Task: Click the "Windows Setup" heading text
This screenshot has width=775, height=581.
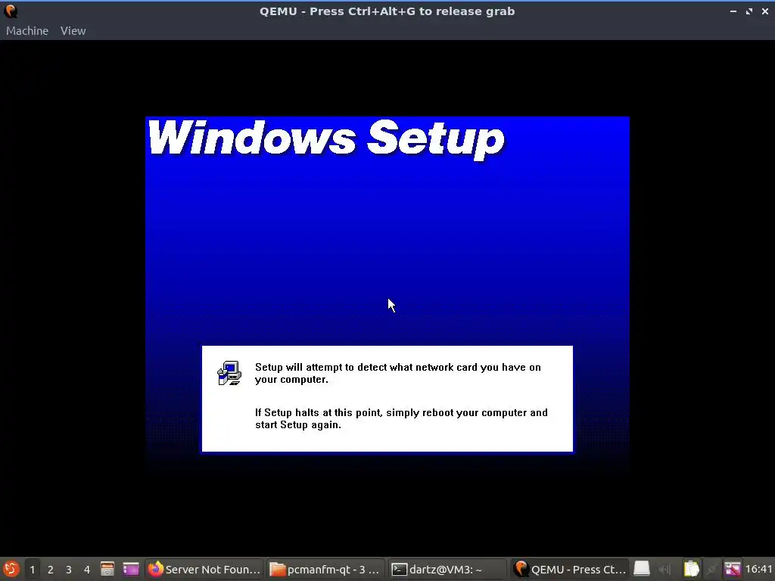Action: tap(326, 139)
